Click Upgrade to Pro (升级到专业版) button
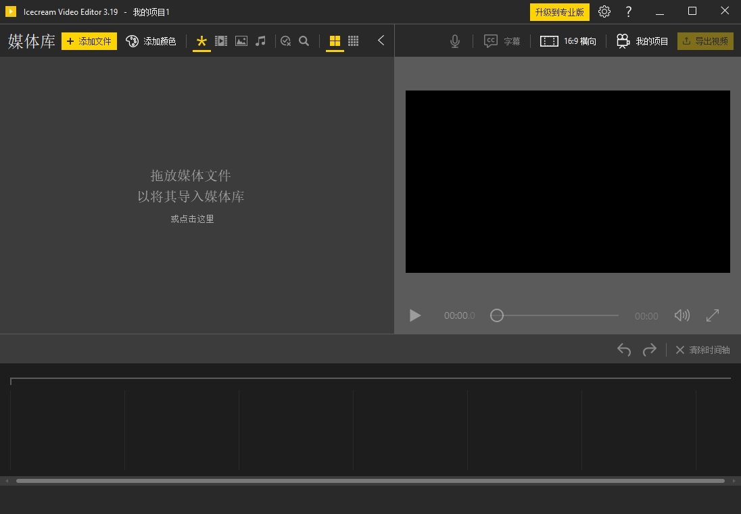Image resolution: width=741 pixels, height=514 pixels. click(559, 12)
